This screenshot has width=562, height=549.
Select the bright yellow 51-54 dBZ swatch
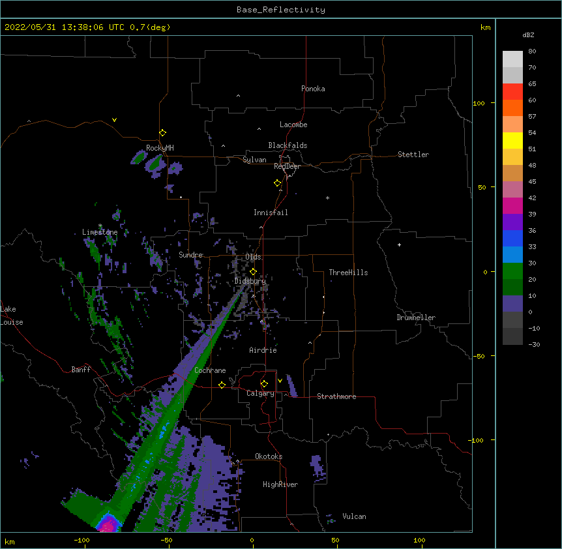(x=512, y=140)
